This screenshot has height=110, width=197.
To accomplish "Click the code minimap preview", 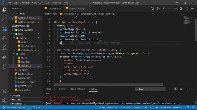I will 188,20.
